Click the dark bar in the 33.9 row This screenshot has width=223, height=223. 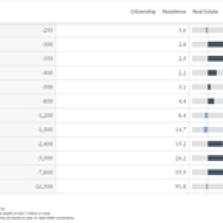pyautogui.click(x=215, y=172)
